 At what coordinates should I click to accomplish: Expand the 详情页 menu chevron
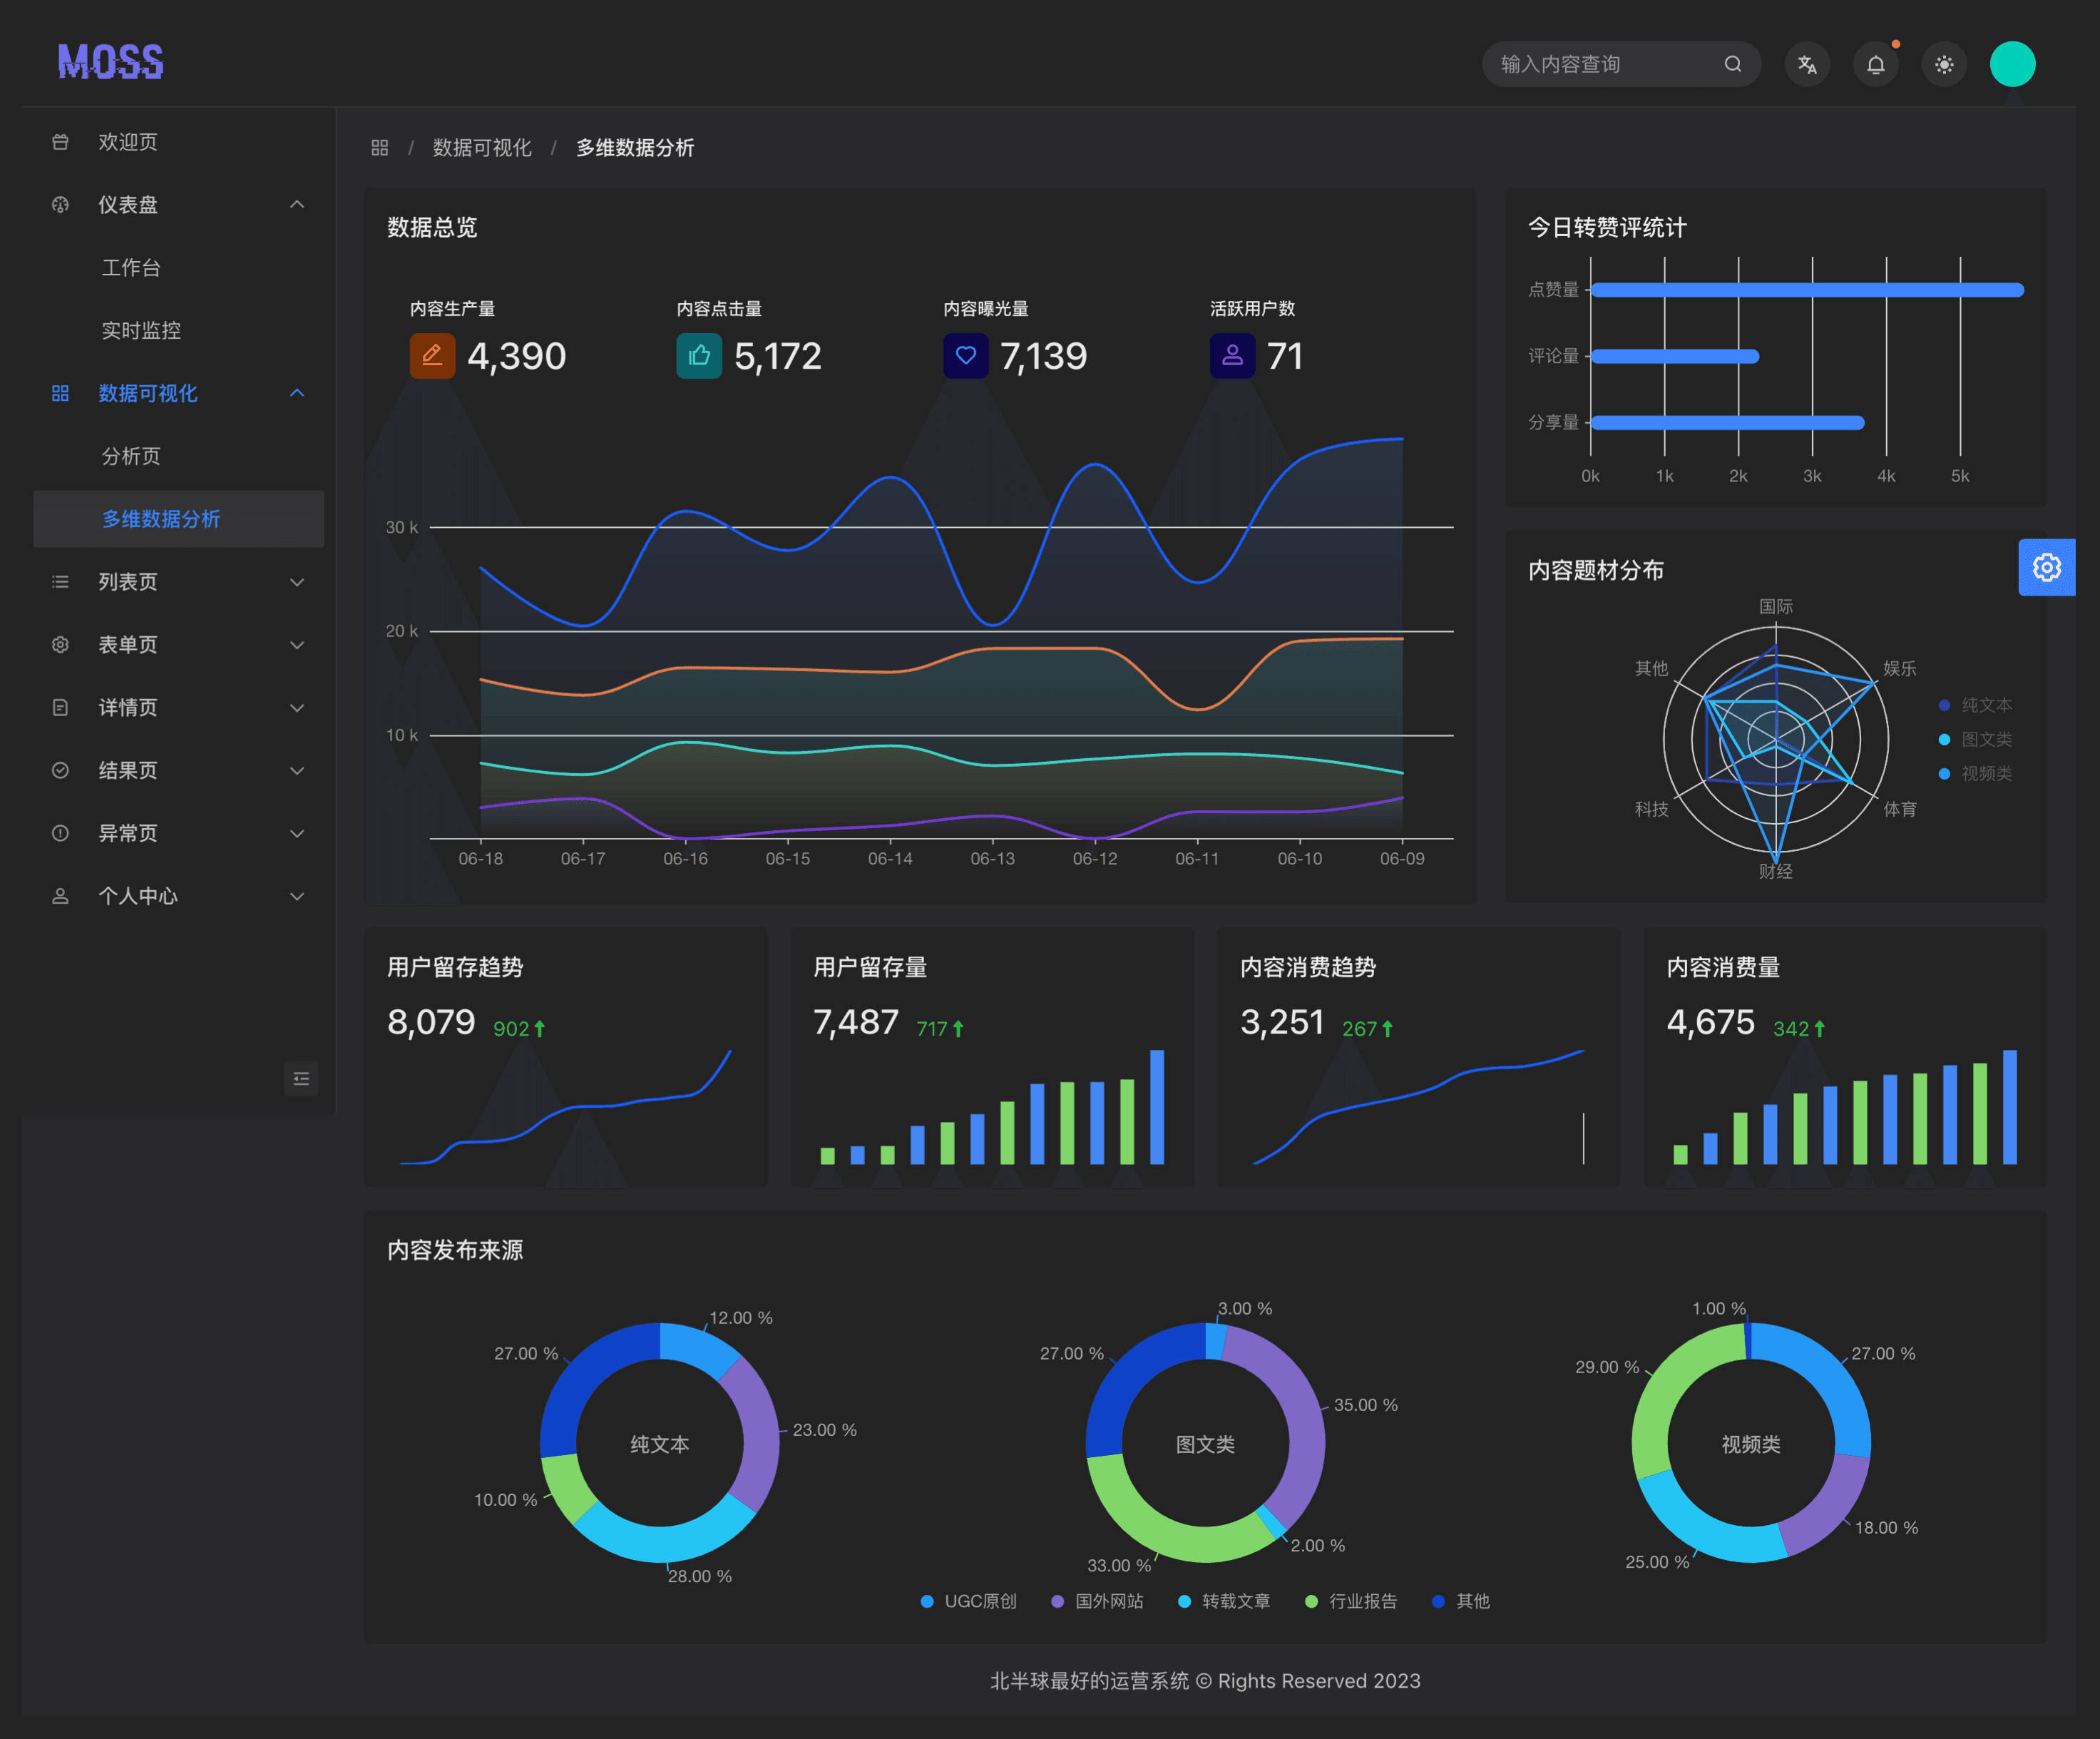click(297, 708)
